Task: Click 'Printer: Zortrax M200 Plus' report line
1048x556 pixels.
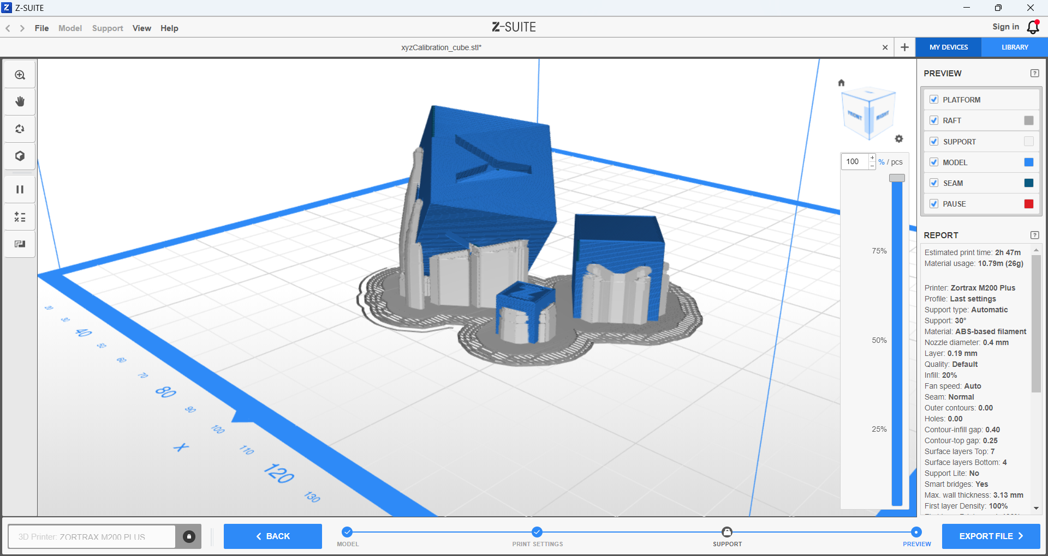Action: click(x=970, y=288)
